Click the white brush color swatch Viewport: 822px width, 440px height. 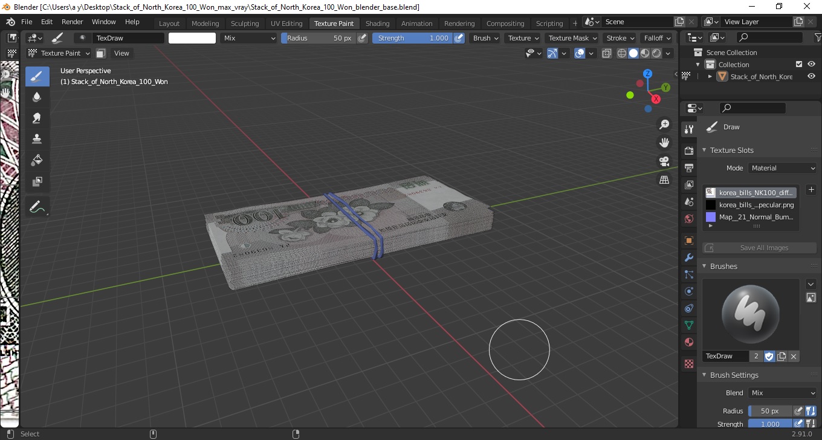pos(192,38)
